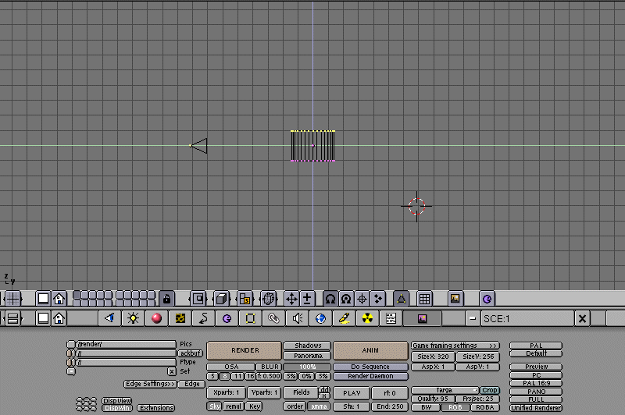The image size is (625, 415).
Task: Select the radiosity buttons icon
Action: pyautogui.click(x=367, y=318)
